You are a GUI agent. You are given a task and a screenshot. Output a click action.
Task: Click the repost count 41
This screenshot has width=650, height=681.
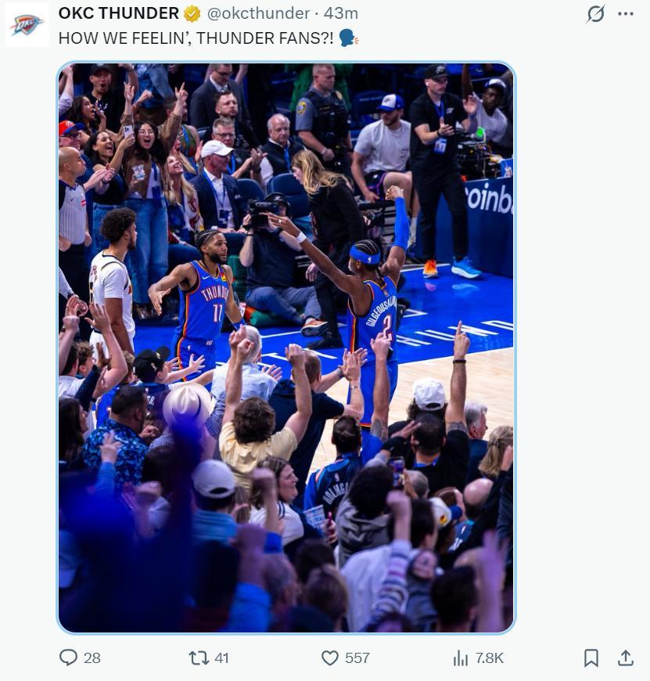[x=222, y=658]
